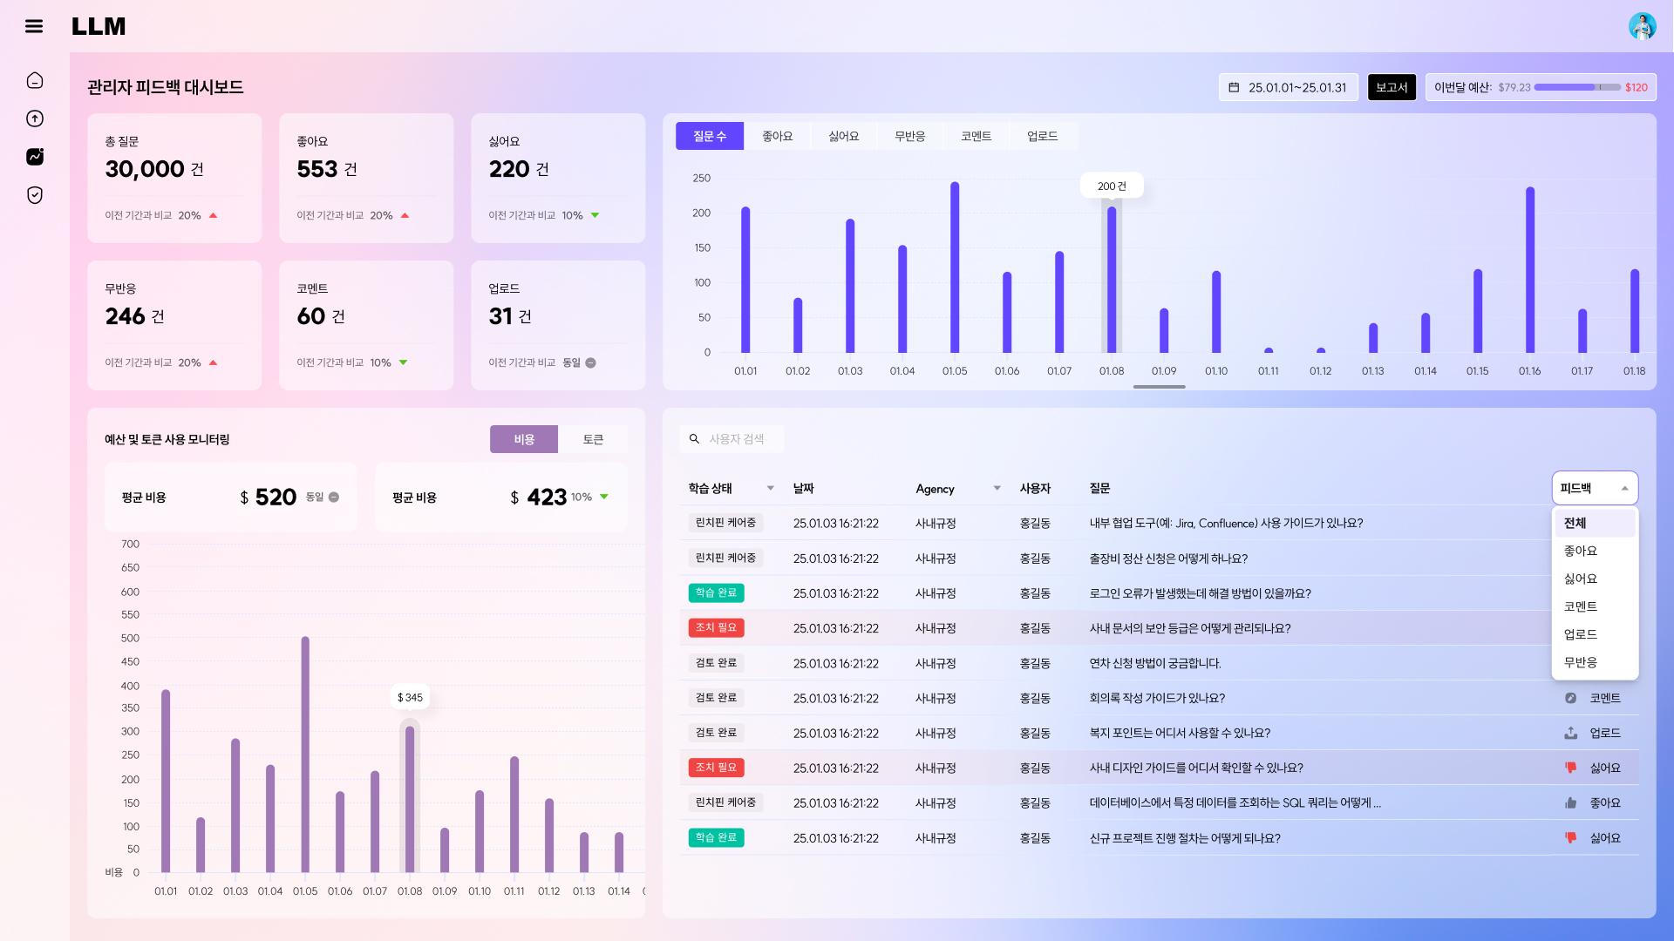The image size is (1674, 941).
Task: Open the hamburger menu icon
Action: click(x=34, y=26)
